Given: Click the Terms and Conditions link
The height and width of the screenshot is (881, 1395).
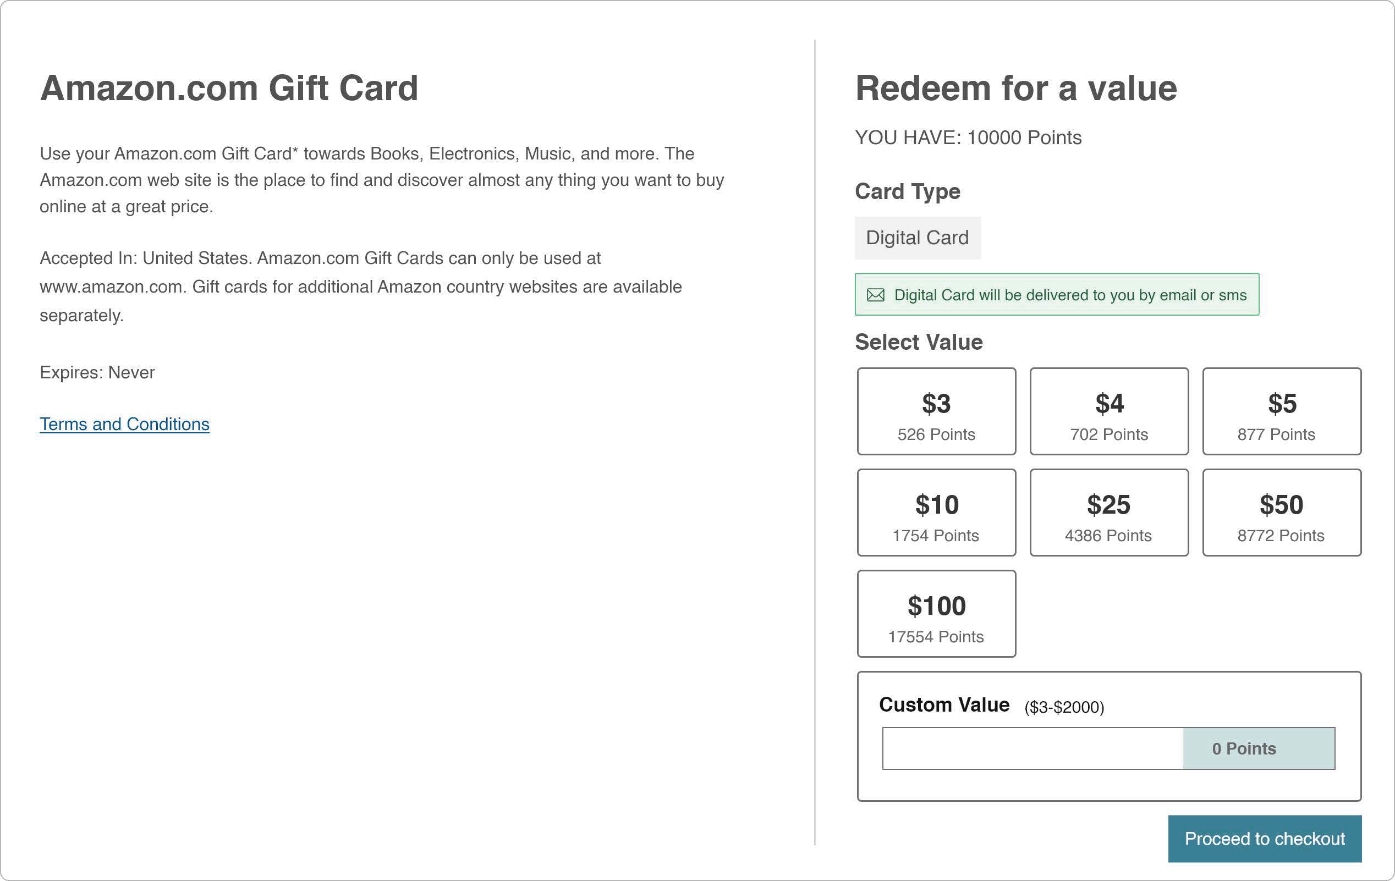Looking at the screenshot, I should [125, 423].
